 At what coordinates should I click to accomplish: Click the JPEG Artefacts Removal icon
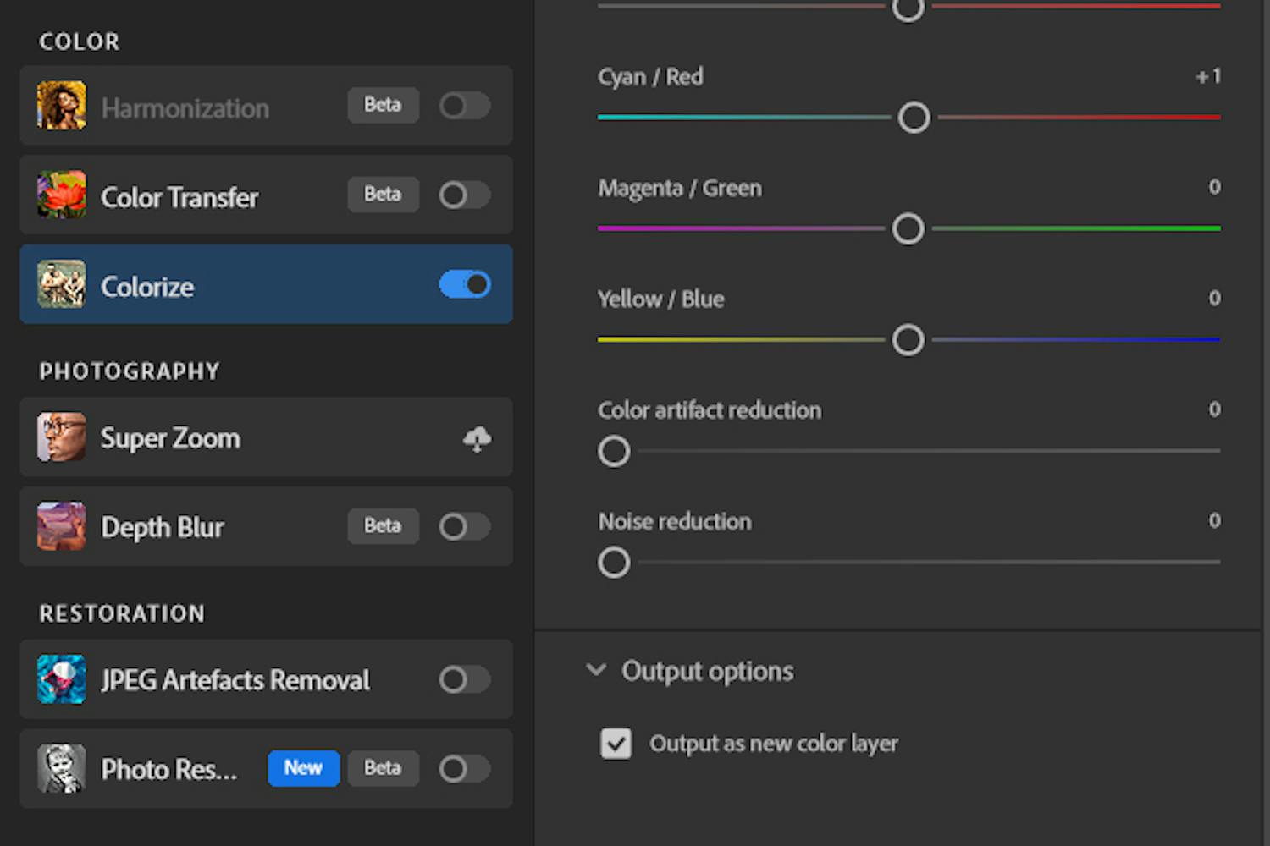click(62, 679)
